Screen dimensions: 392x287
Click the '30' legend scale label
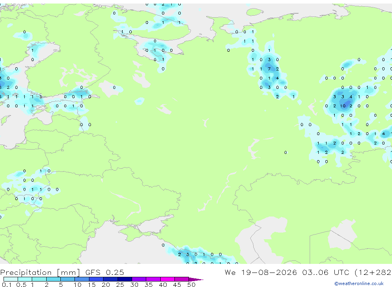pyautogui.click(x=134, y=285)
